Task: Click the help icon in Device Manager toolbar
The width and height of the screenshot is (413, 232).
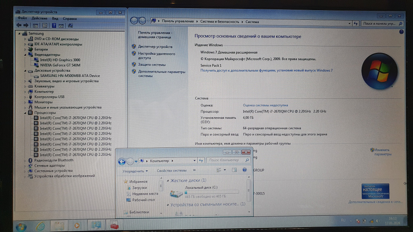Action: pos(53,26)
